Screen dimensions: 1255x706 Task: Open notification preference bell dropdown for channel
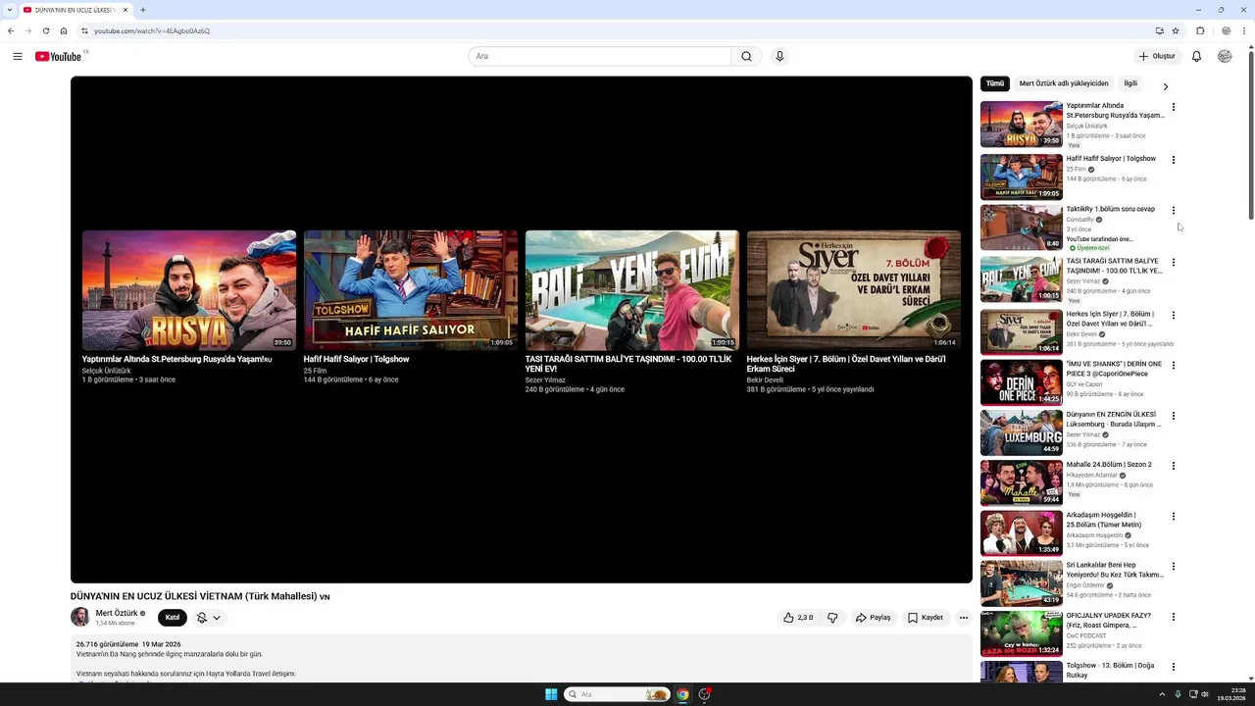[x=208, y=618]
